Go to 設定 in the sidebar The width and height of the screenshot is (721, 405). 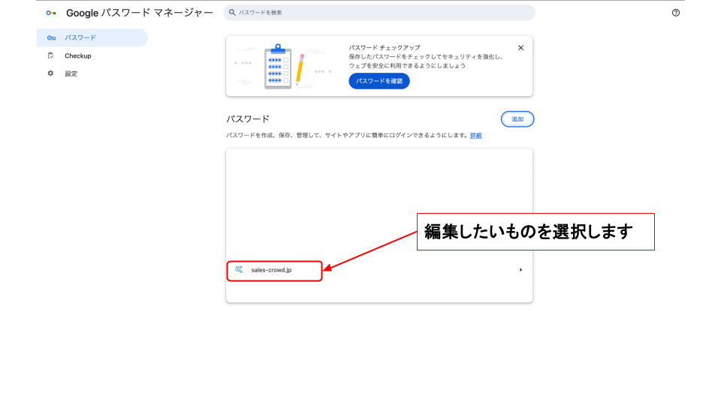(x=71, y=73)
